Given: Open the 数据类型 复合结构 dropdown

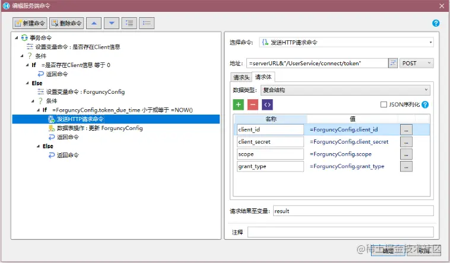Looking at the screenshot, I should point(346,90).
